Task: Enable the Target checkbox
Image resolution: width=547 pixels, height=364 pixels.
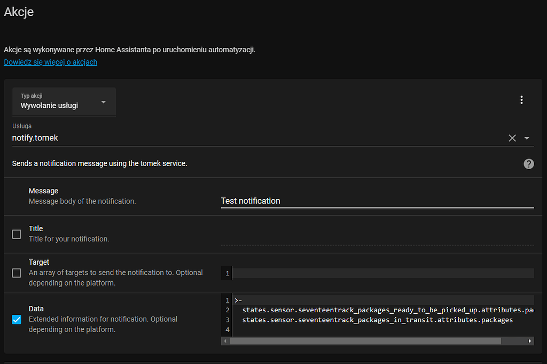Action: [x=17, y=273]
